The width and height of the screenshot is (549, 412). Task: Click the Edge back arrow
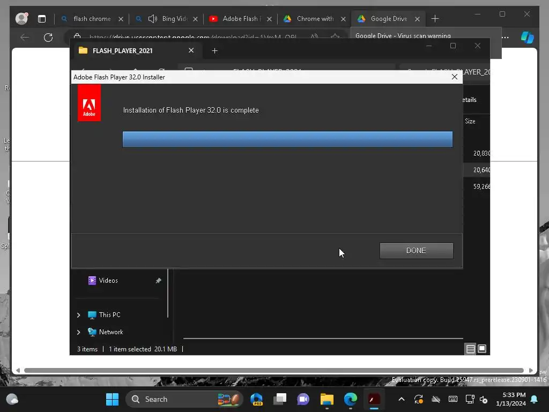[25, 37]
